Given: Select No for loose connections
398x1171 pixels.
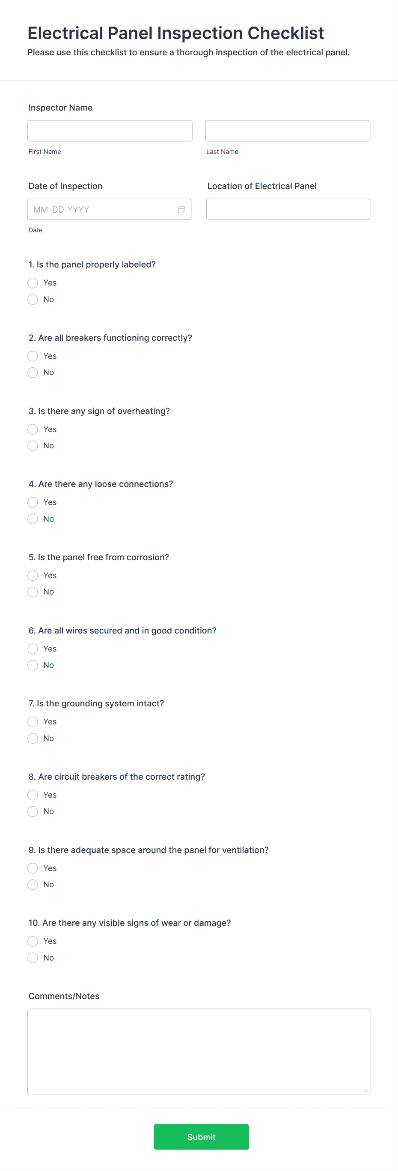Looking at the screenshot, I should pos(32,519).
